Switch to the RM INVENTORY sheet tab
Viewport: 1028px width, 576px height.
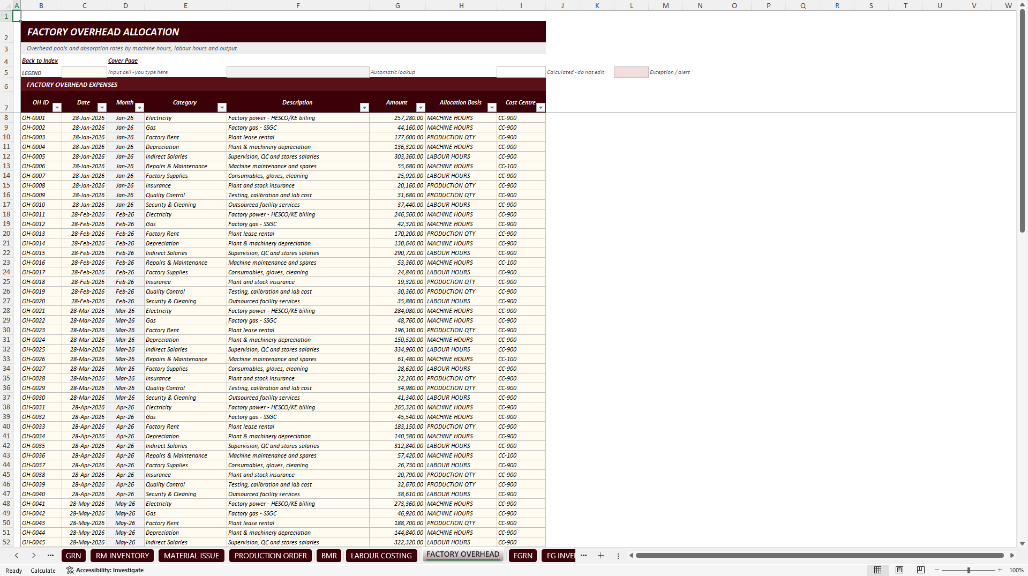point(122,556)
